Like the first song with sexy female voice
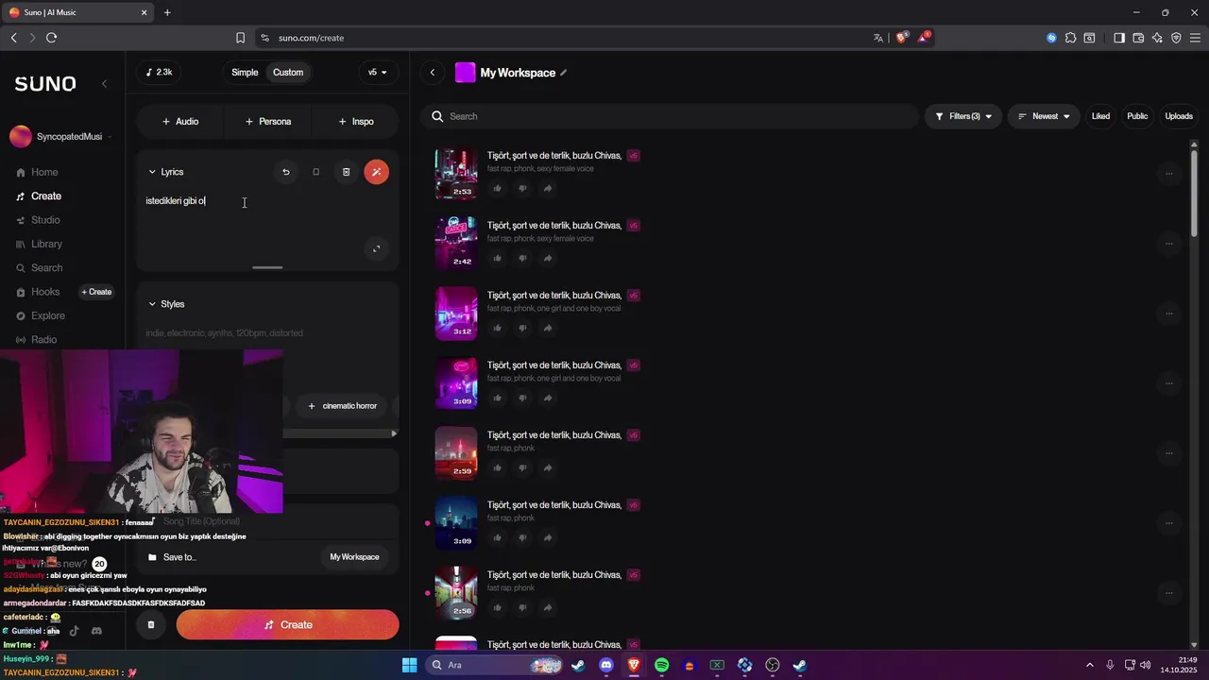The width and height of the screenshot is (1209, 680). click(497, 188)
